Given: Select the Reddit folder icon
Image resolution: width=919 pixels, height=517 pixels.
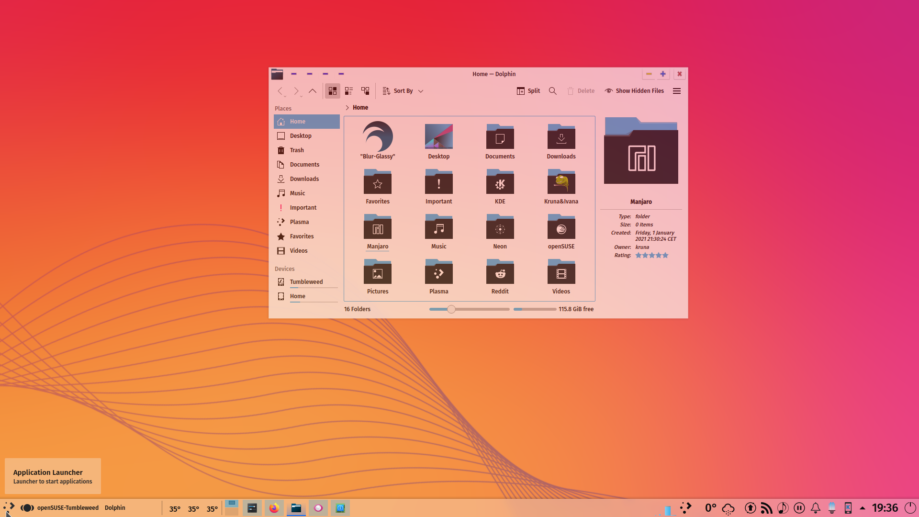Looking at the screenshot, I should tap(500, 272).
